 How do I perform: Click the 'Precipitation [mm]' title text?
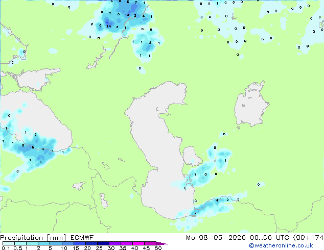(33, 238)
